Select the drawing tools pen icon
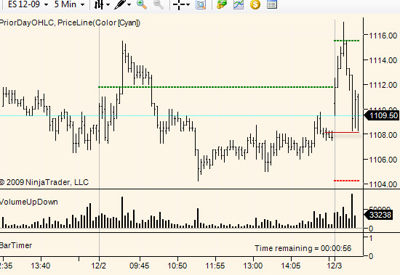The height and width of the screenshot is (275, 400). coord(120,4)
